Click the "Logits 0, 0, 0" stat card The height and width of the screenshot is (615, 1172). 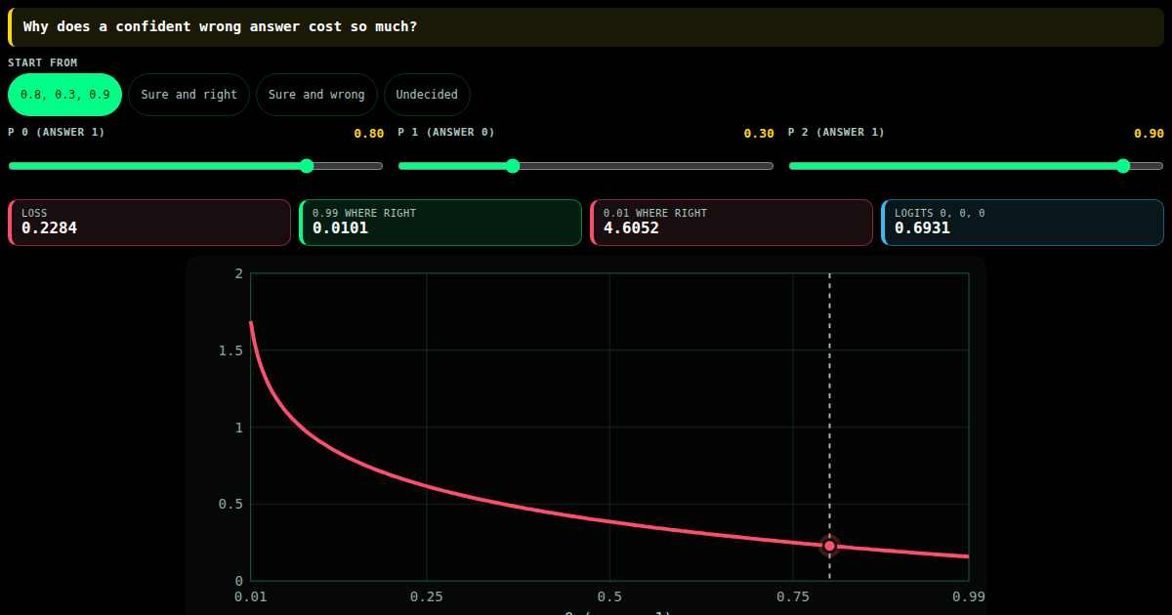1023,223
